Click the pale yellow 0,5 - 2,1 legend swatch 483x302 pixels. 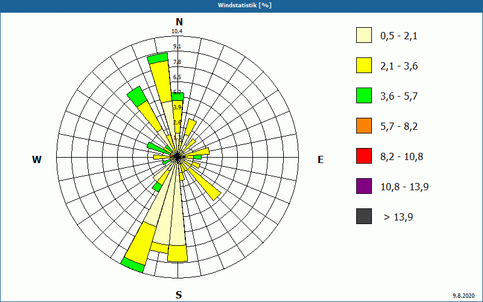(x=364, y=35)
